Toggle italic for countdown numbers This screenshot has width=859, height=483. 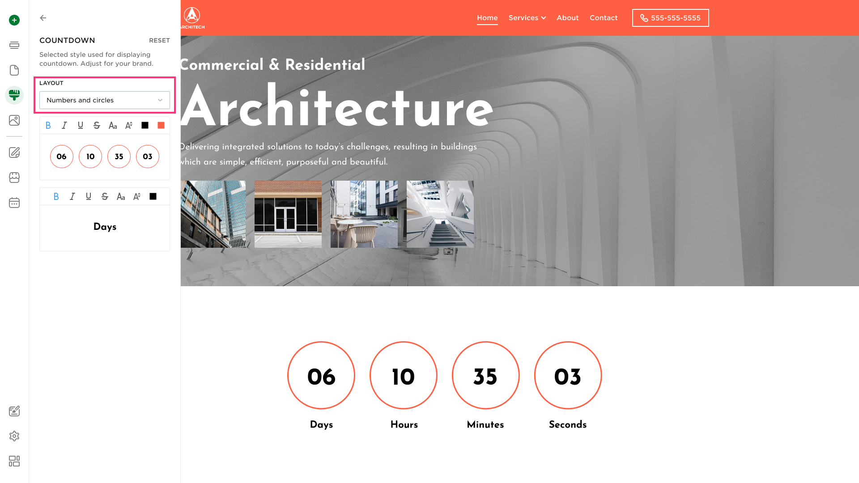tap(64, 125)
